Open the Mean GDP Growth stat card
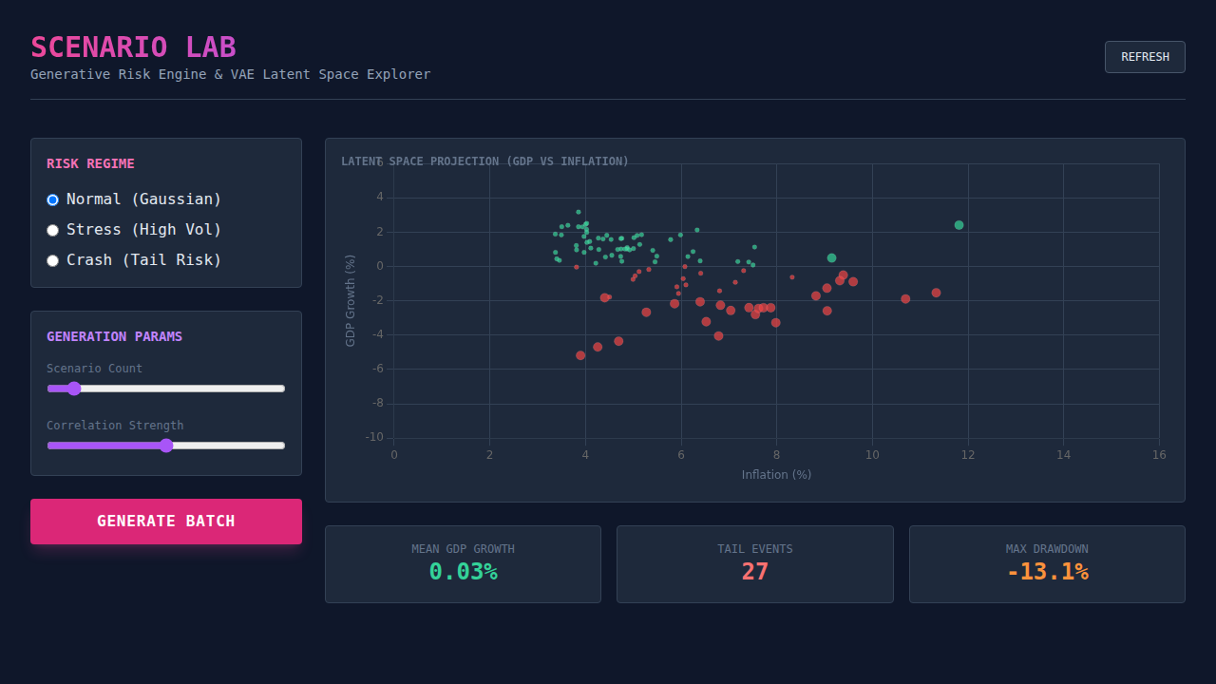This screenshot has height=684, width=1216. click(x=463, y=564)
